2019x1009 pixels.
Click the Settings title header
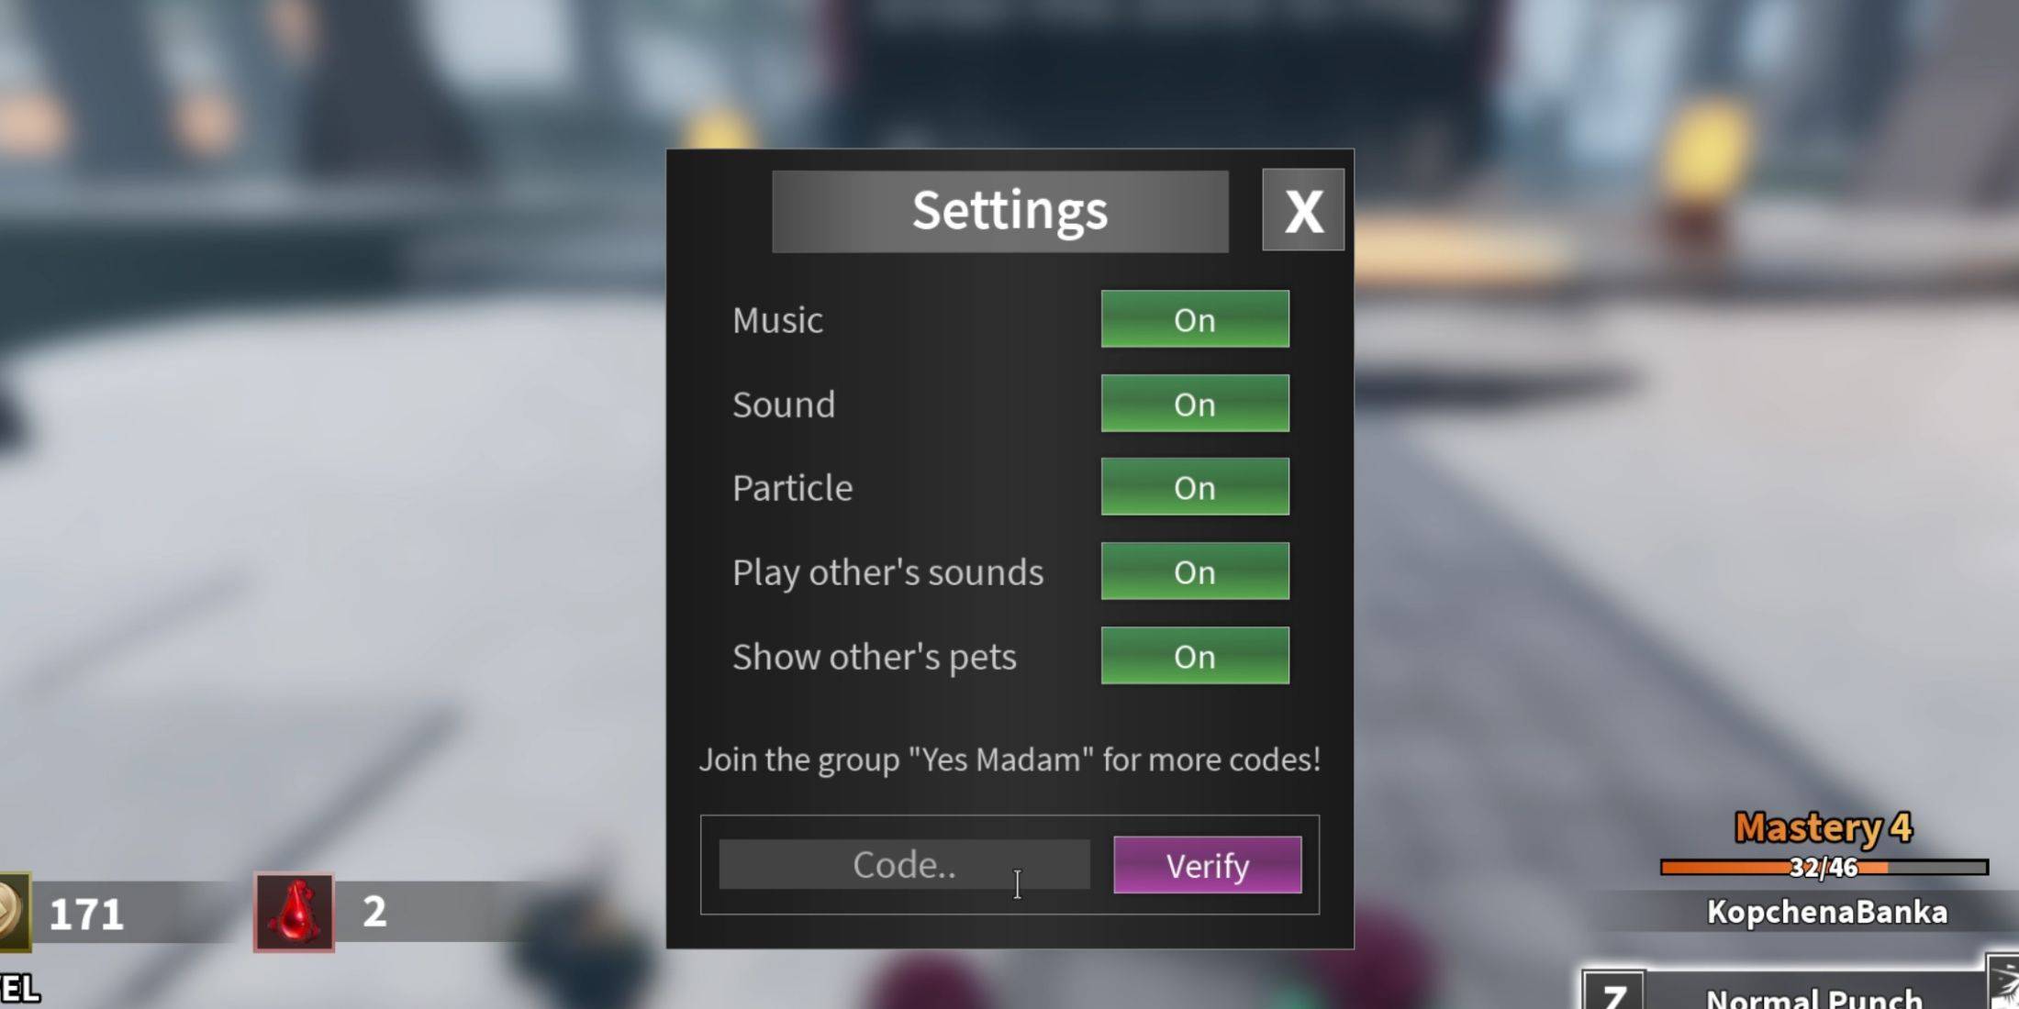1009,211
